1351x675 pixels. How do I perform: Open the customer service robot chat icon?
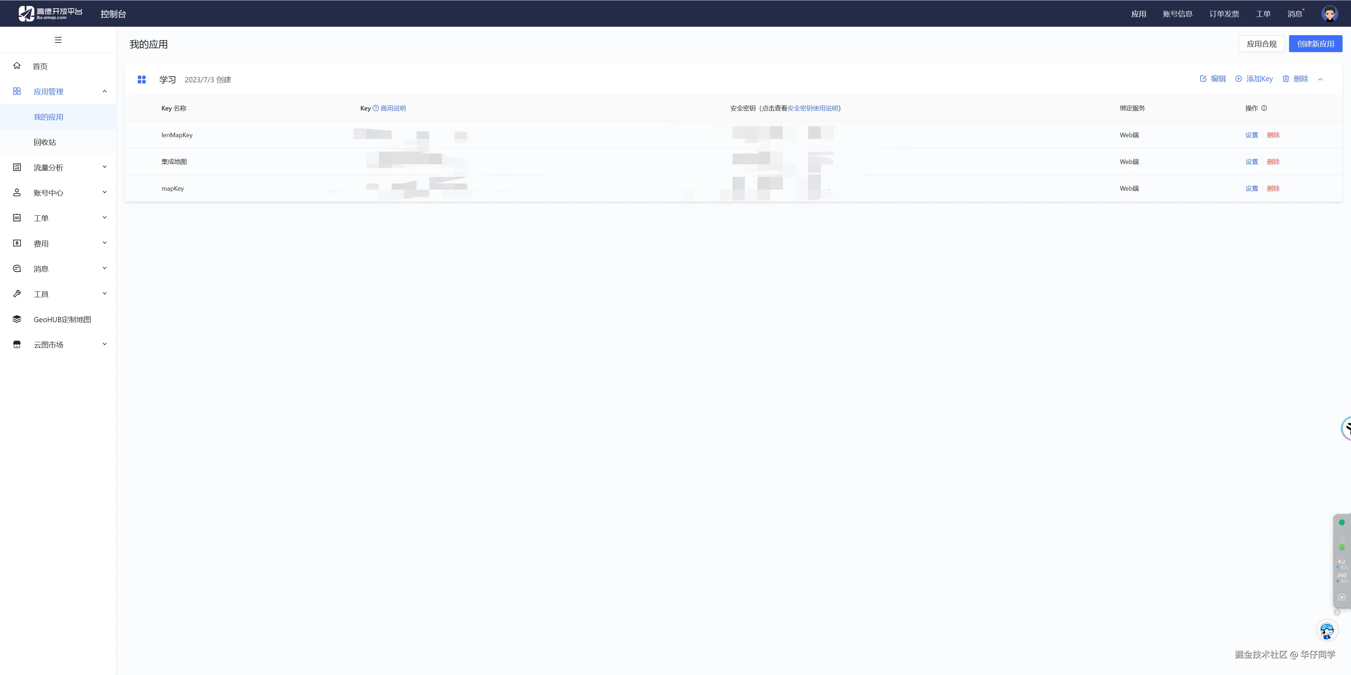click(x=1327, y=630)
